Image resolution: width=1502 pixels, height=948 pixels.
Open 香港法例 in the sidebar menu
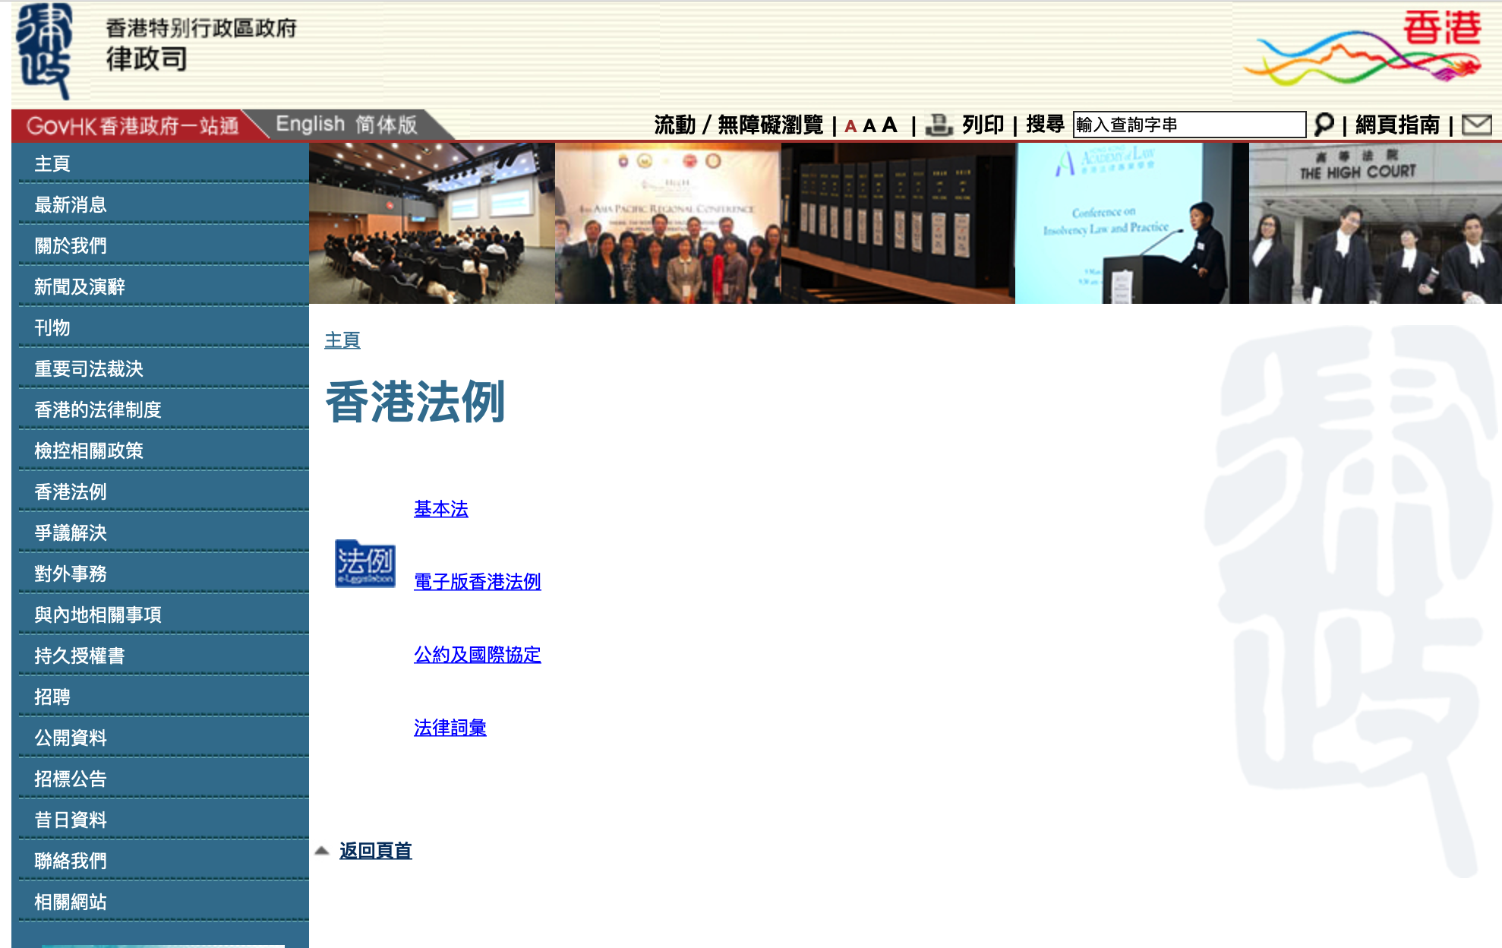point(71,492)
